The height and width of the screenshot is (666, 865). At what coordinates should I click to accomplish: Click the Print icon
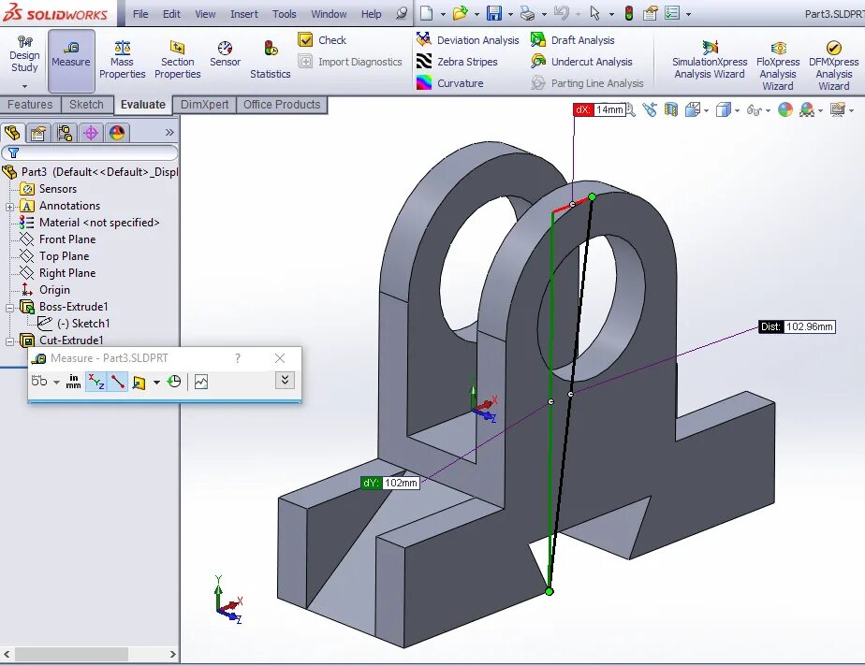pyautogui.click(x=527, y=13)
